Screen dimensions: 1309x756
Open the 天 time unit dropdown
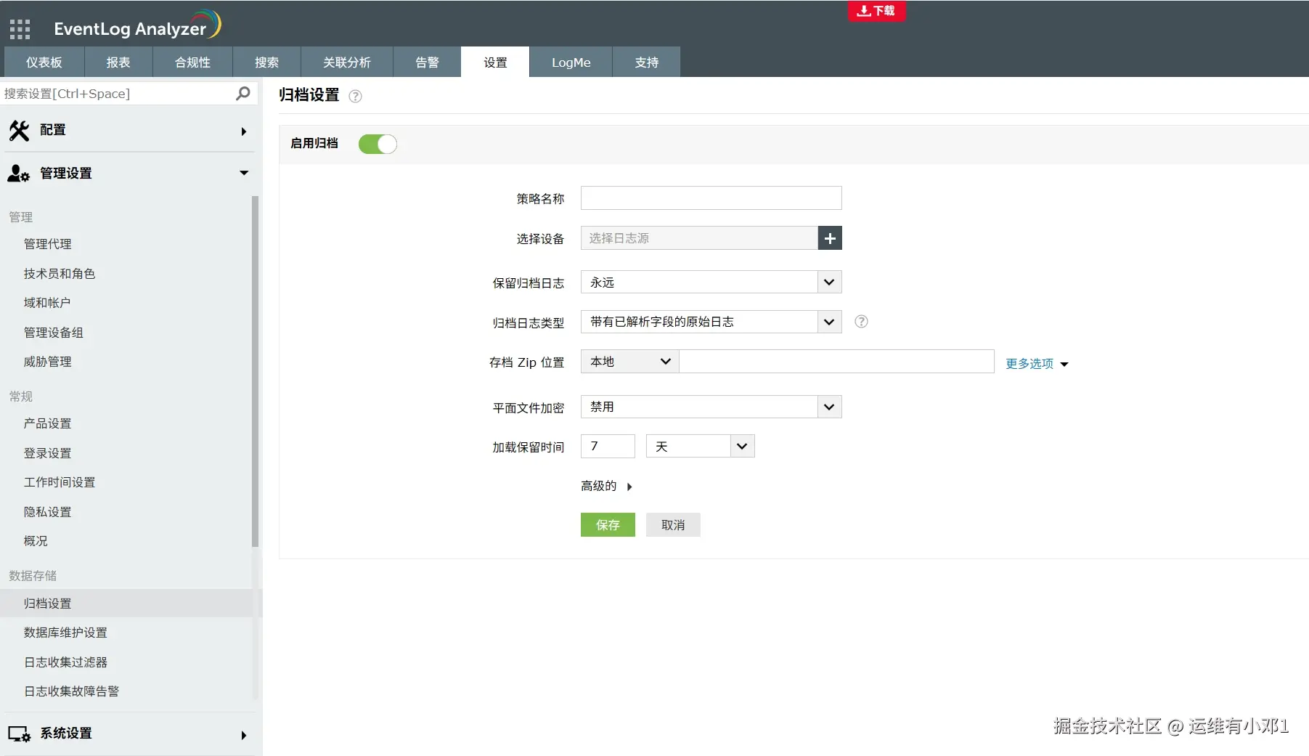point(700,446)
